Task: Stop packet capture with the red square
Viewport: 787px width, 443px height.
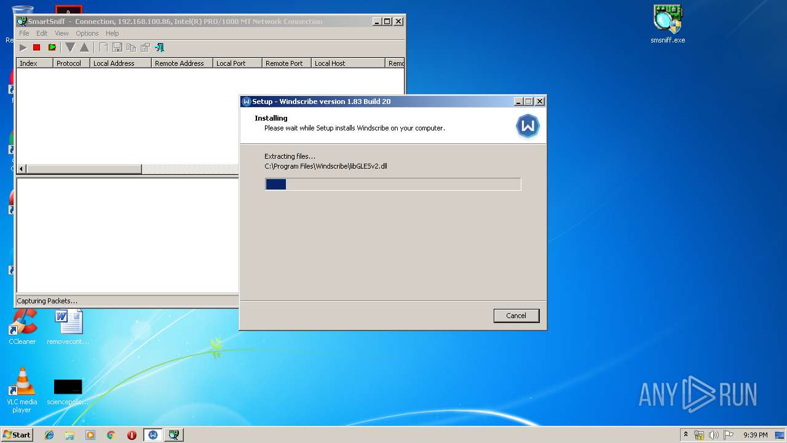Action: click(x=37, y=47)
